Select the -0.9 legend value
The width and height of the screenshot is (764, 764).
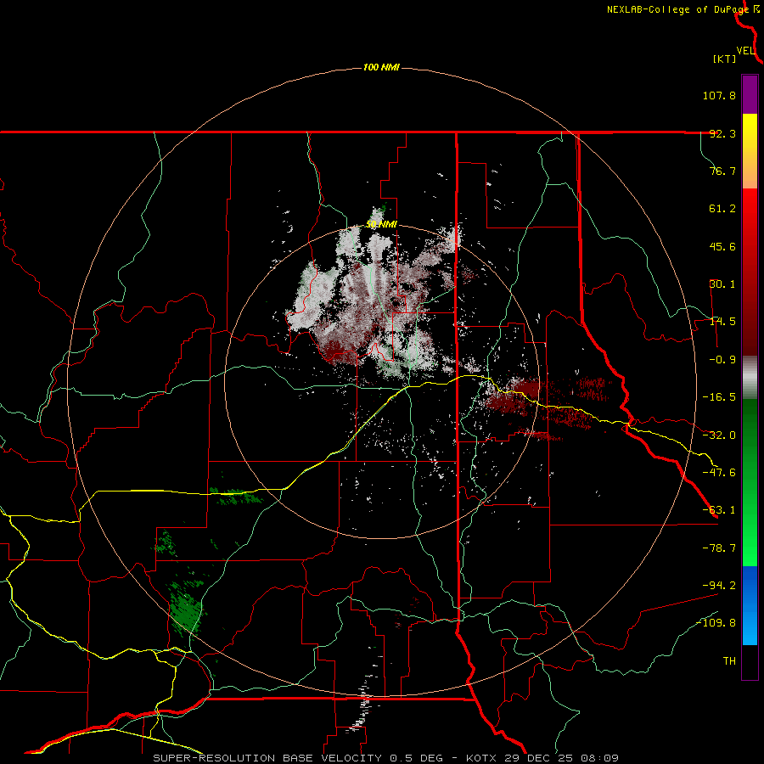722,360
